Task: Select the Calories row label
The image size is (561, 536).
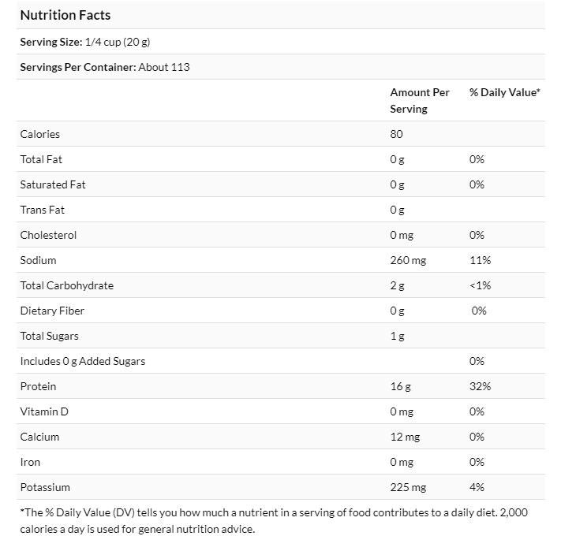Action: tap(40, 134)
